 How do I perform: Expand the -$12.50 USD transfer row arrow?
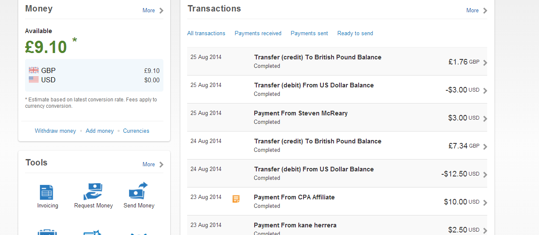click(485, 175)
